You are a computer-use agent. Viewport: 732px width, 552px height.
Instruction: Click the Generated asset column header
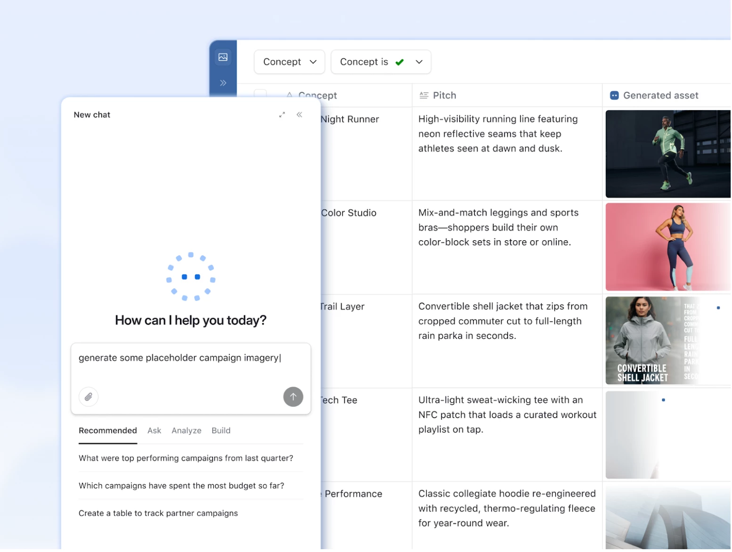pyautogui.click(x=667, y=96)
